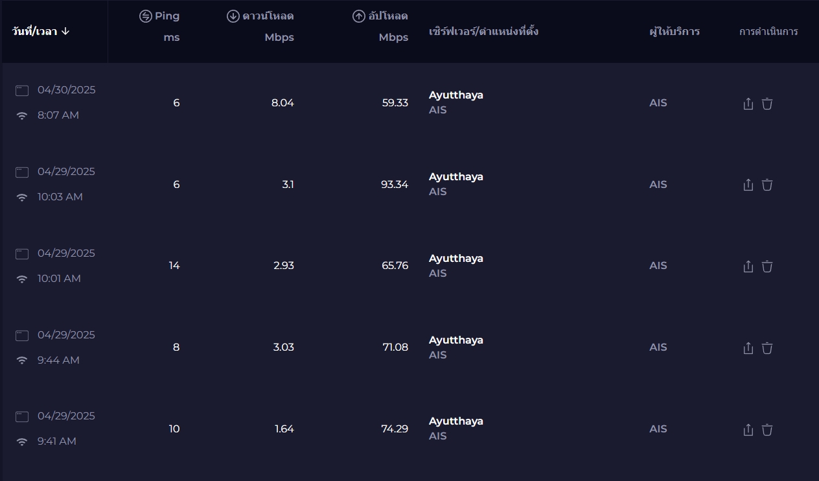Select download value 3.1
Viewport: 819px width, 481px height.
click(288, 185)
